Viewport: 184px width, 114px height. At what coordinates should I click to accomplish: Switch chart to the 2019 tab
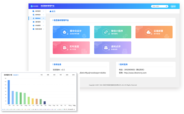click(73, 75)
